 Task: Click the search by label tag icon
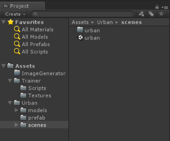tap(151, 14)
